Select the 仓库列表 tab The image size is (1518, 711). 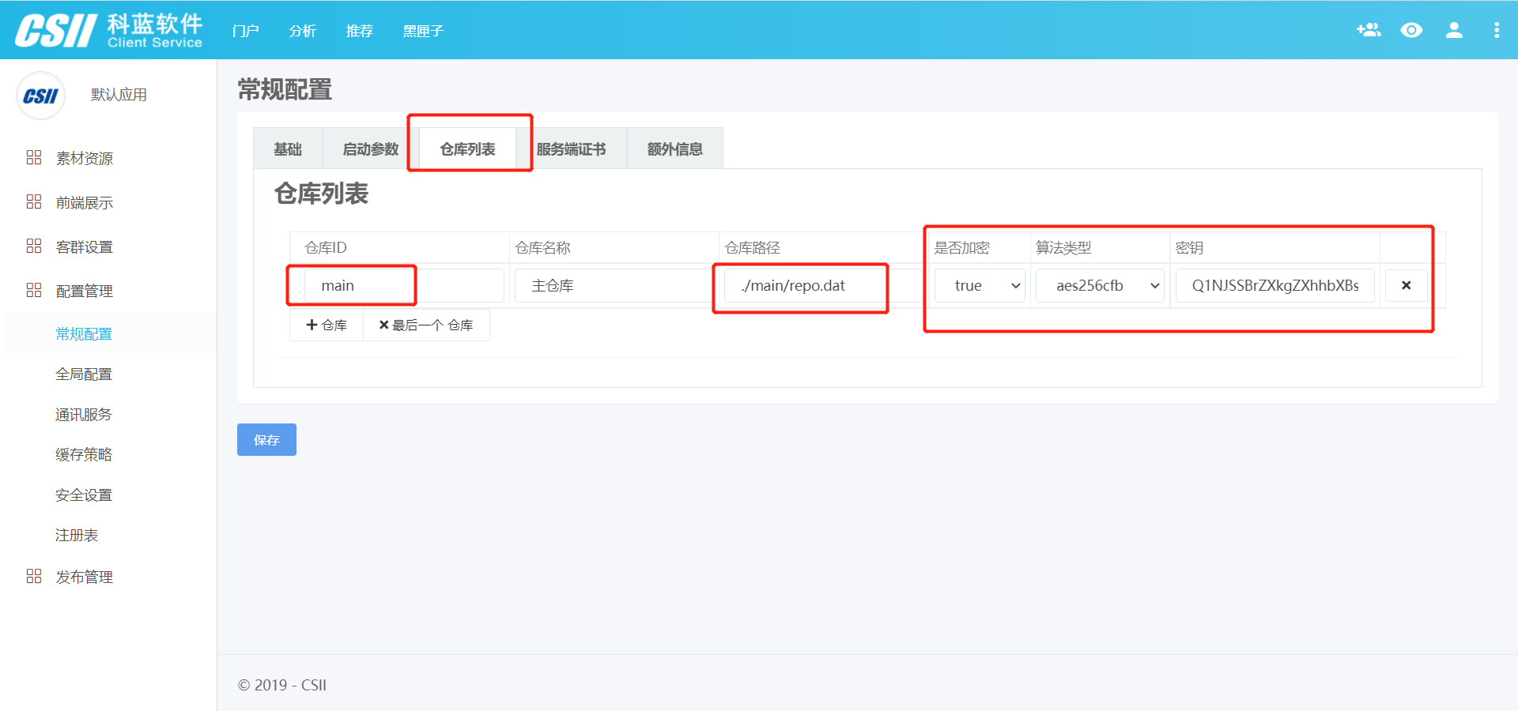tap(467, 149)
